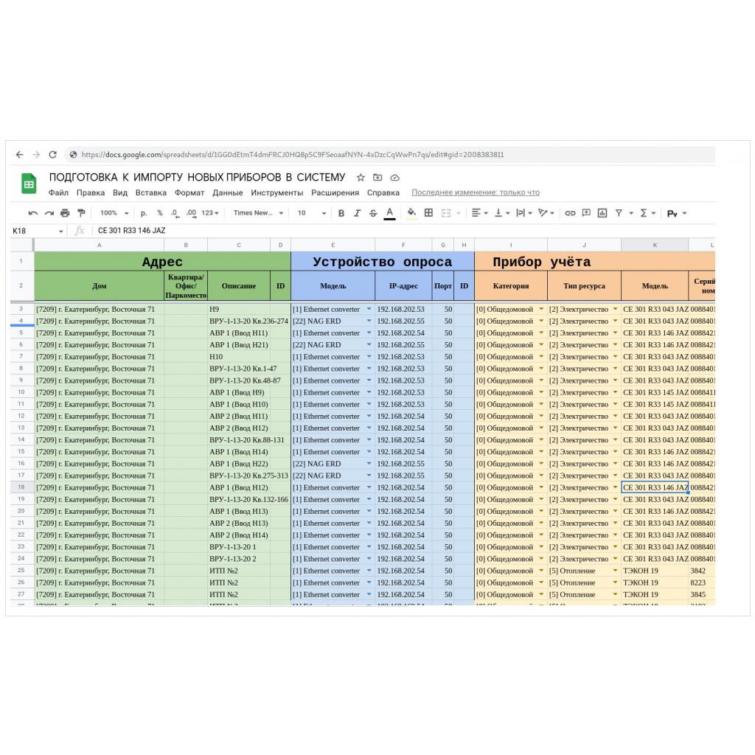
Task: Select column A header
Action: pos(100,245)
